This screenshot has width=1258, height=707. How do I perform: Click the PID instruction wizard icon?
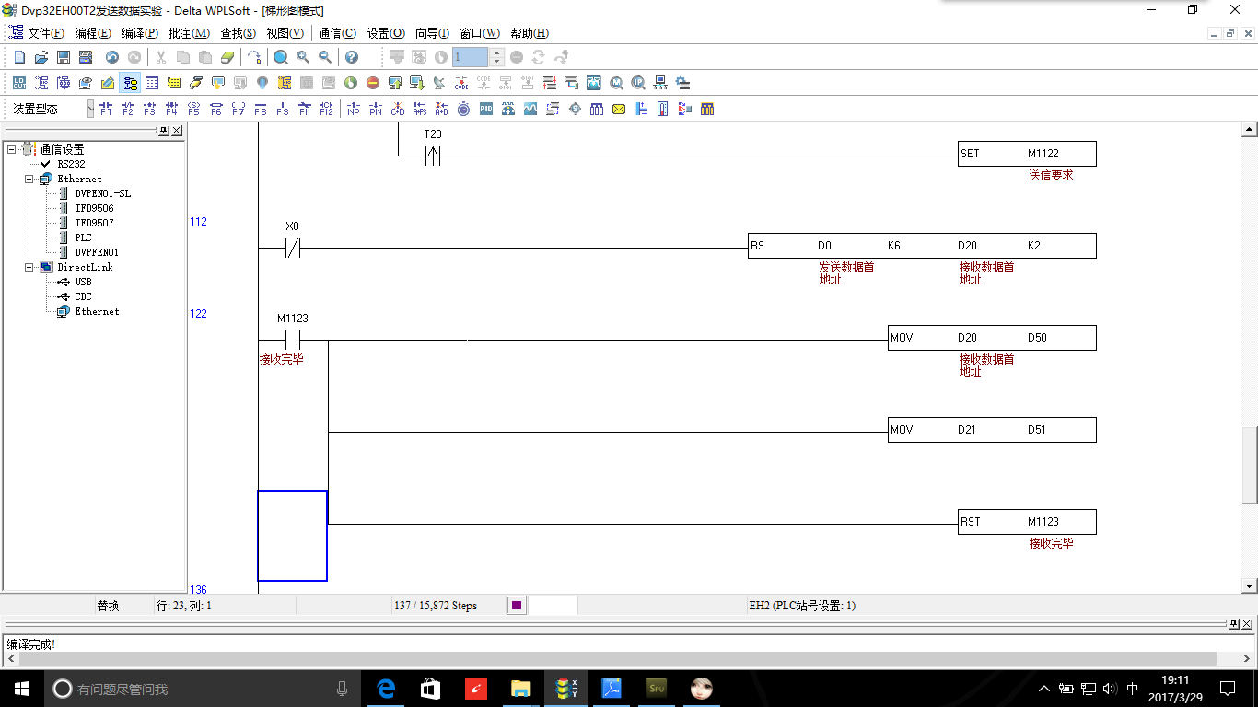point(485,109)
